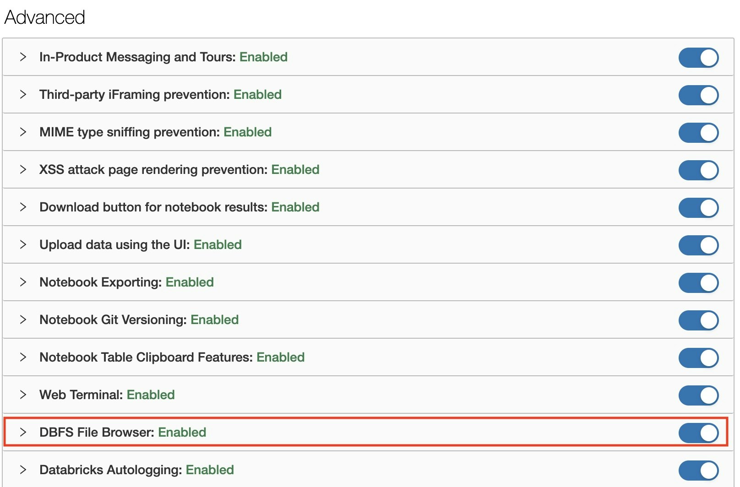The image size is (740, 487).
Task: Toggle the DBFS File Browser switch
Action: (x=698, y=433)
